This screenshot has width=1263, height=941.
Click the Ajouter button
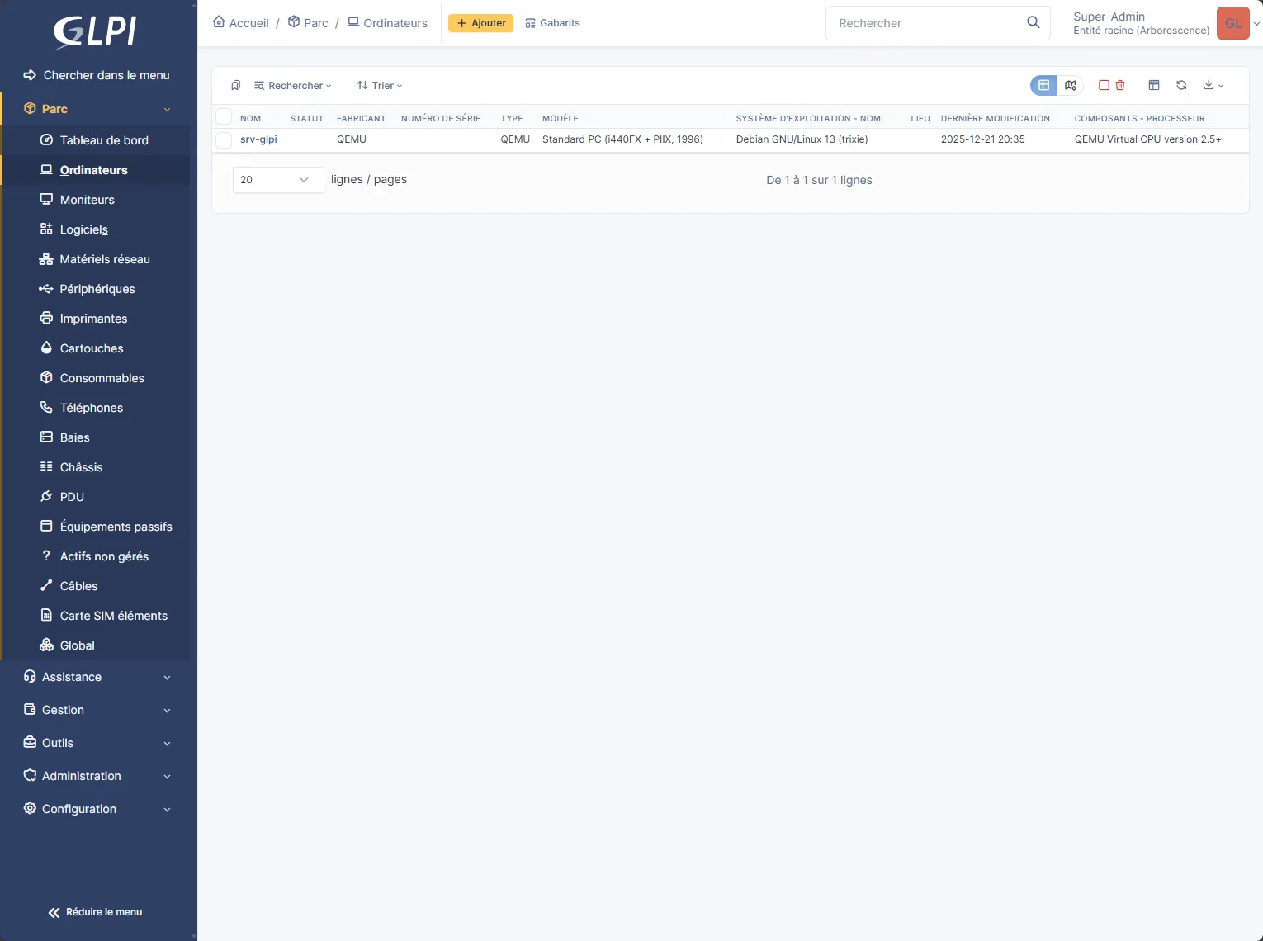pyautogui.click(x=480, y=23)
